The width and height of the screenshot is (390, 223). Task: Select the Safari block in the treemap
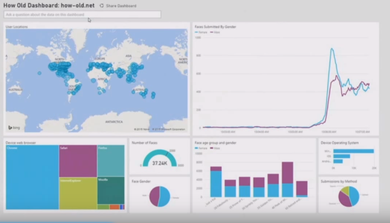click(78, 161)
